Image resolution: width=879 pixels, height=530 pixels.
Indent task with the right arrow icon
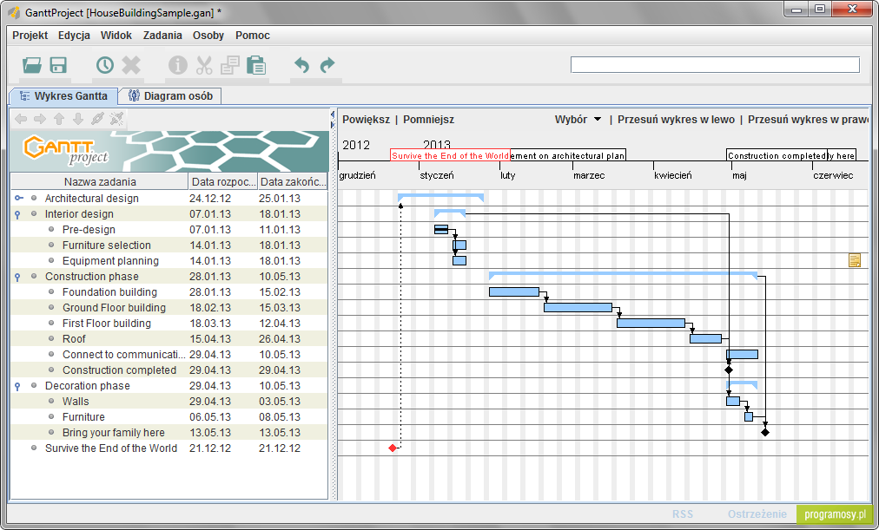[x=40, y=119]
